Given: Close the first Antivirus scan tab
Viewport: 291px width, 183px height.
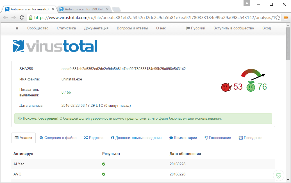Looking at the screenshot, I should click(x=53, y=9).
